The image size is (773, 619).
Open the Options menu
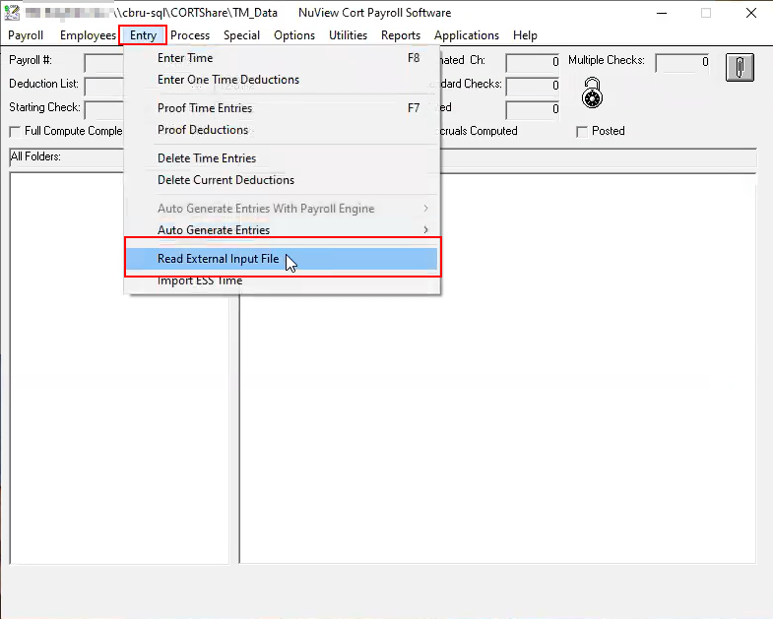point(294,35)
